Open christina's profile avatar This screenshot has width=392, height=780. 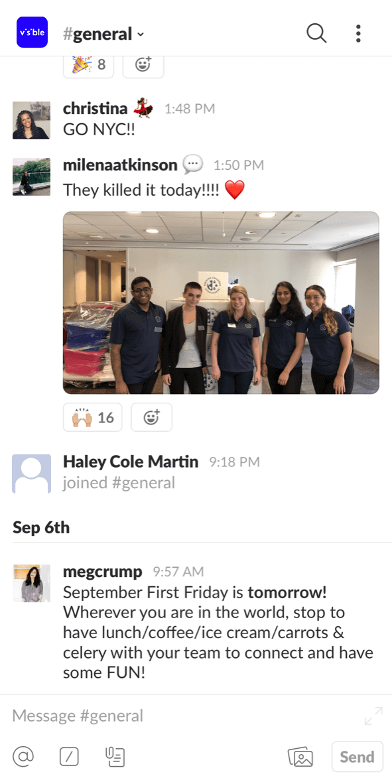[31, 121]
